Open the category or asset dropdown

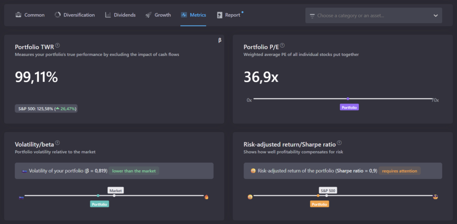click(x=373, y=16)
